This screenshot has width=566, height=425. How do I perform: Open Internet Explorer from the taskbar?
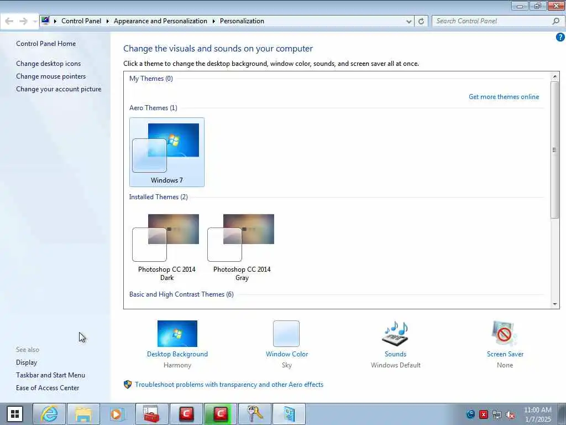[49, 414]
